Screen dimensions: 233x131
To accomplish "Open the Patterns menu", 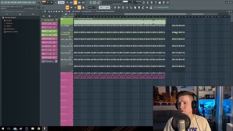I will point(14,3).
